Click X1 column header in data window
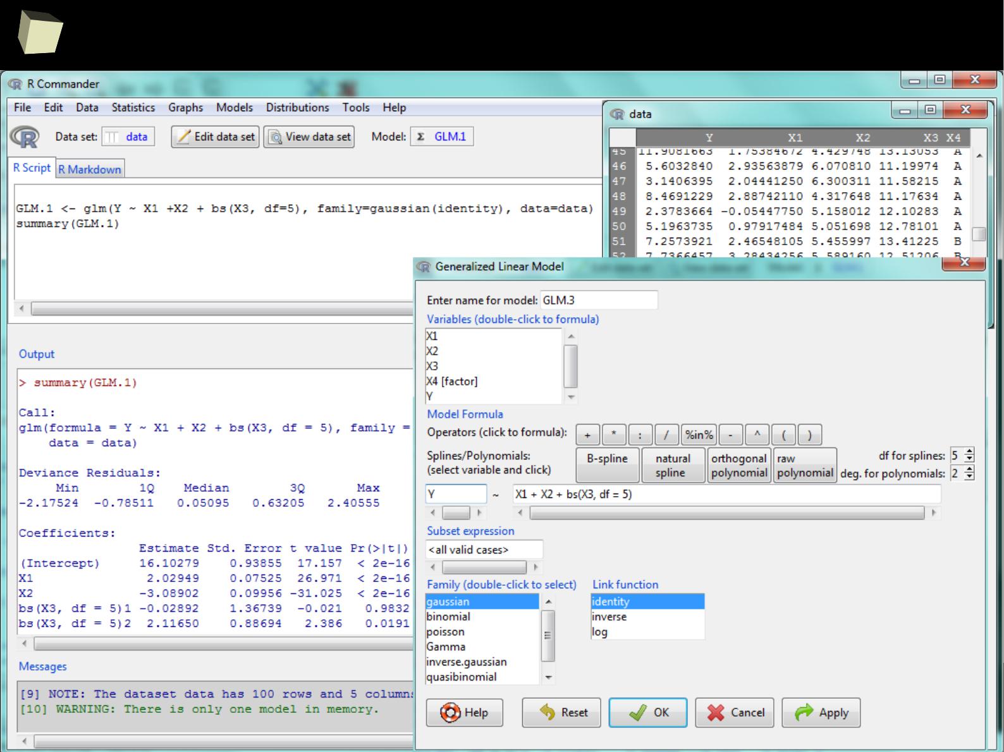Screen dimensions: 1004x752 [795, 137]
